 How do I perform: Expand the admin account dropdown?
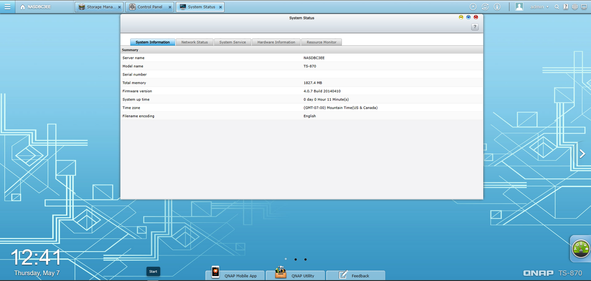[x=540, y=7]
